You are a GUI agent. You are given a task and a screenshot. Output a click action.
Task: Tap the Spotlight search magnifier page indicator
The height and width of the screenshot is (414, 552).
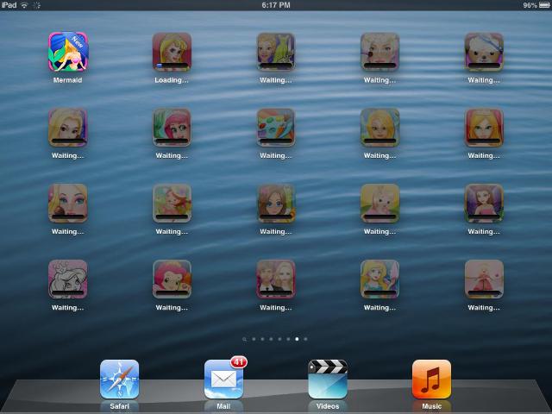tap(245, 339)
